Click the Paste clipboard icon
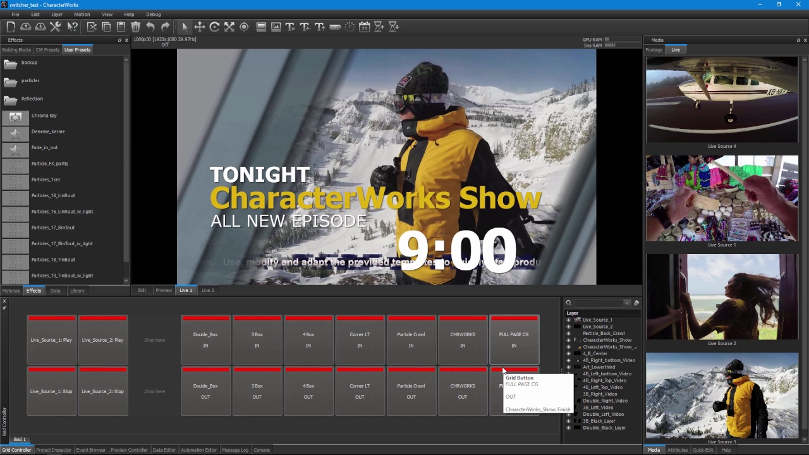Viewport: 809px width, 455px height. coord(121,27)
